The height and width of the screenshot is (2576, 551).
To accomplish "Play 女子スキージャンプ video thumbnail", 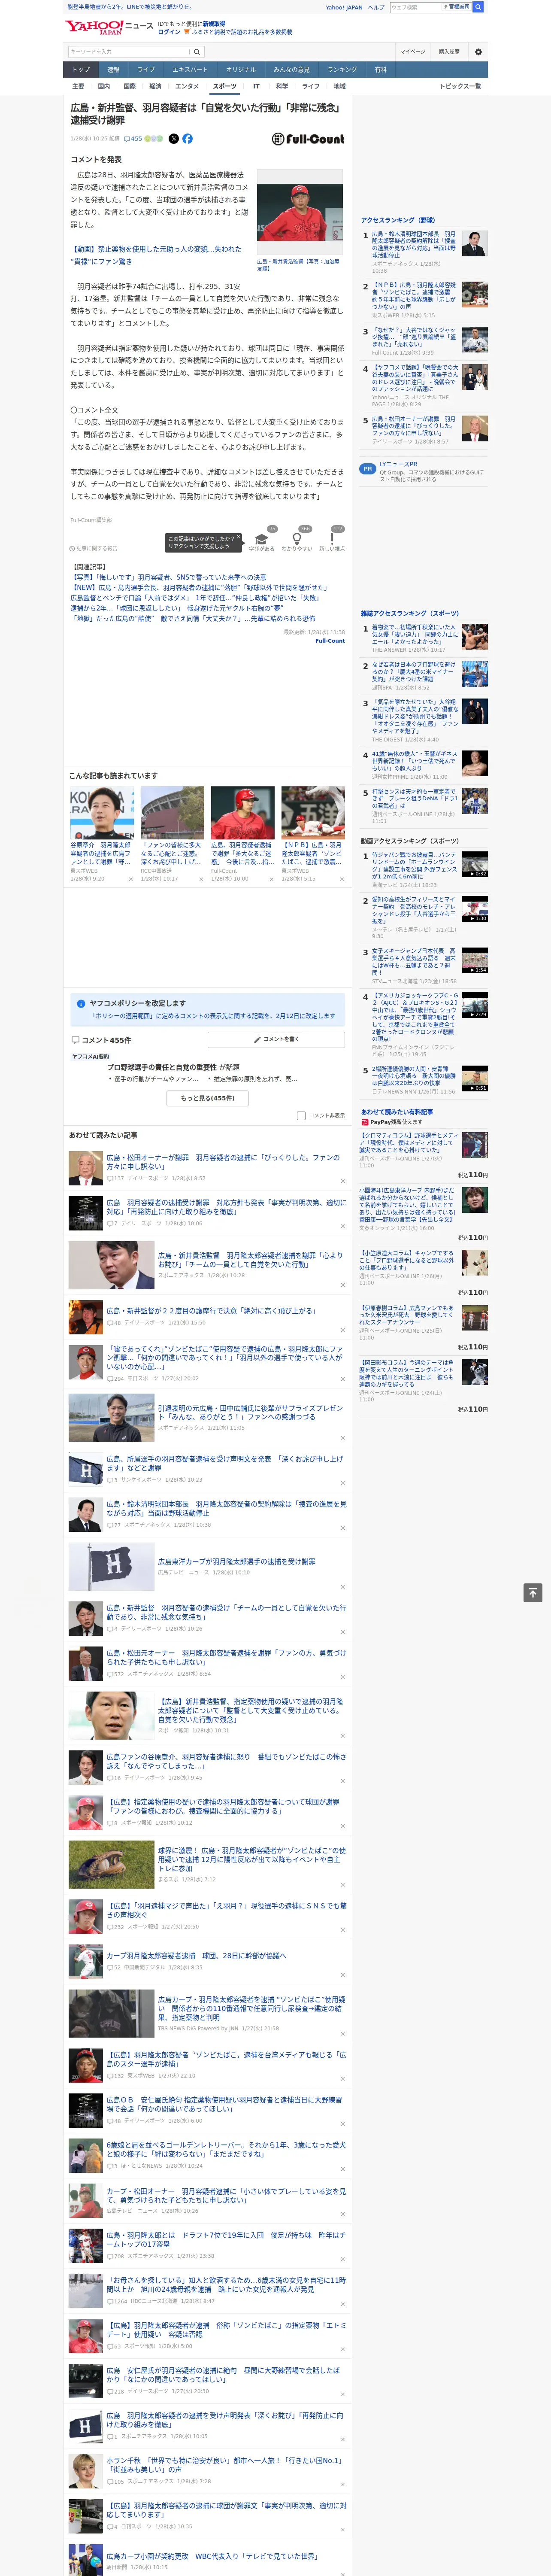I will (475, 960).
